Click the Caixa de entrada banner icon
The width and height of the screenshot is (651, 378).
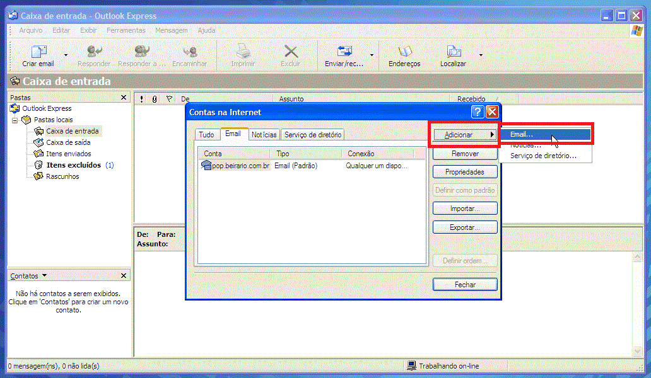[x=15, y=81]
